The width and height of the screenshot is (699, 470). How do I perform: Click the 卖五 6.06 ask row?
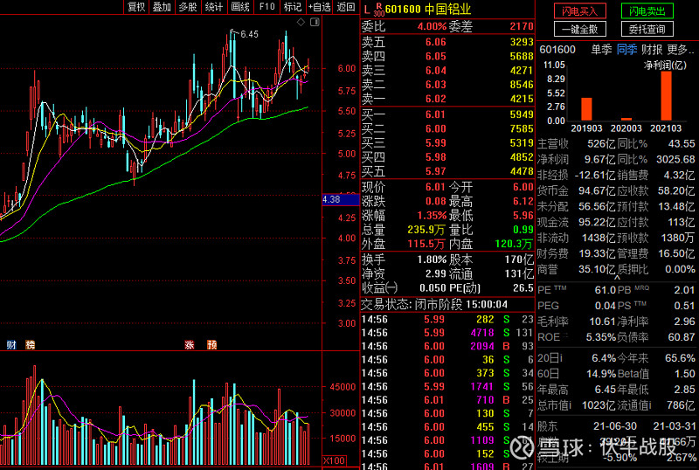(x=447, y=42)
